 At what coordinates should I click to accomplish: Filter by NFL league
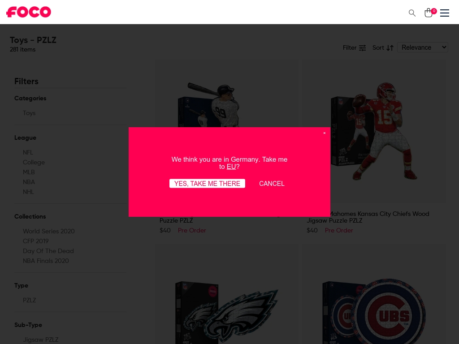tap(28, 152)
